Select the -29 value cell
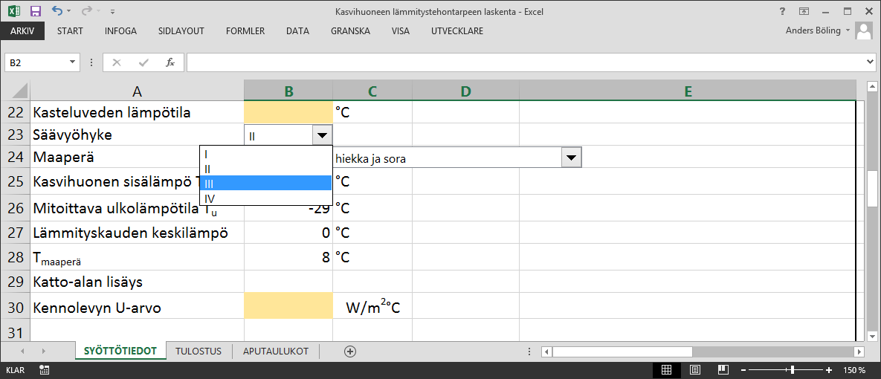881x379 pixels. click(288, 208)
